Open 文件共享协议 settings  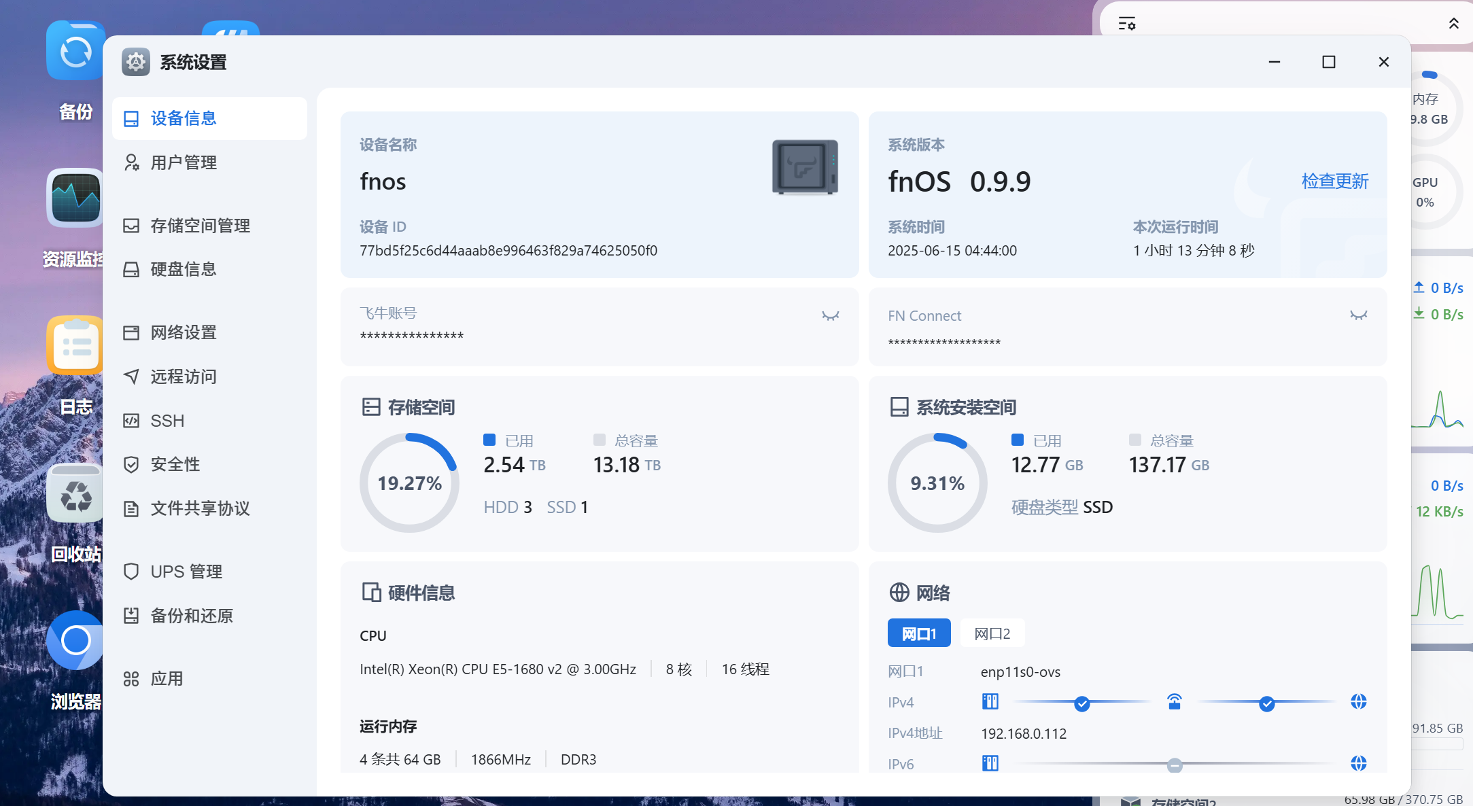tap(209, 508)
